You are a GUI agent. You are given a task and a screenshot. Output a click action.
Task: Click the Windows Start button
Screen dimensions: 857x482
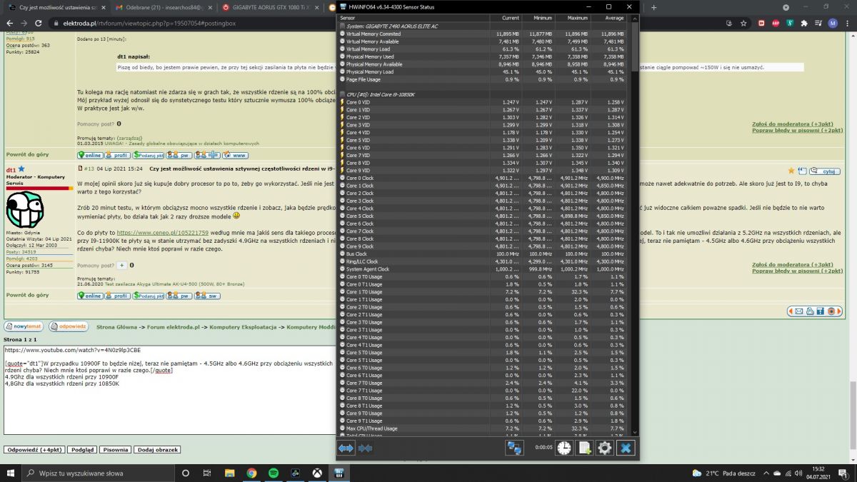point(11,473)
